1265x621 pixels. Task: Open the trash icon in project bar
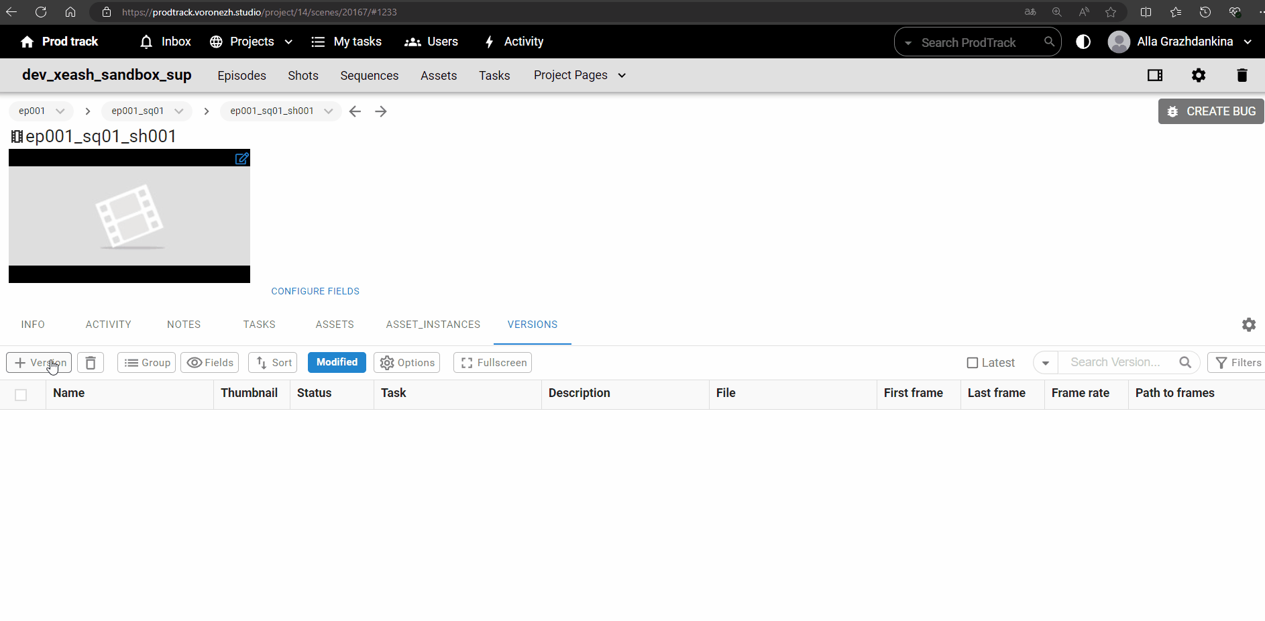1242,75
